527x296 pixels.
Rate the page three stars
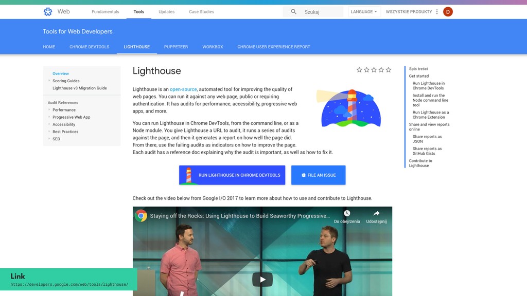[x=374, y=70]
